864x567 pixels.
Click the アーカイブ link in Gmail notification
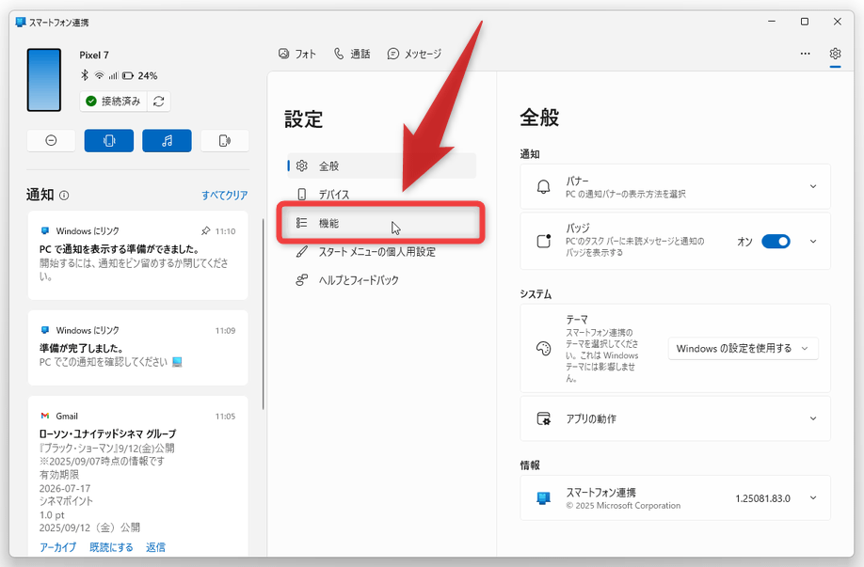57,547
